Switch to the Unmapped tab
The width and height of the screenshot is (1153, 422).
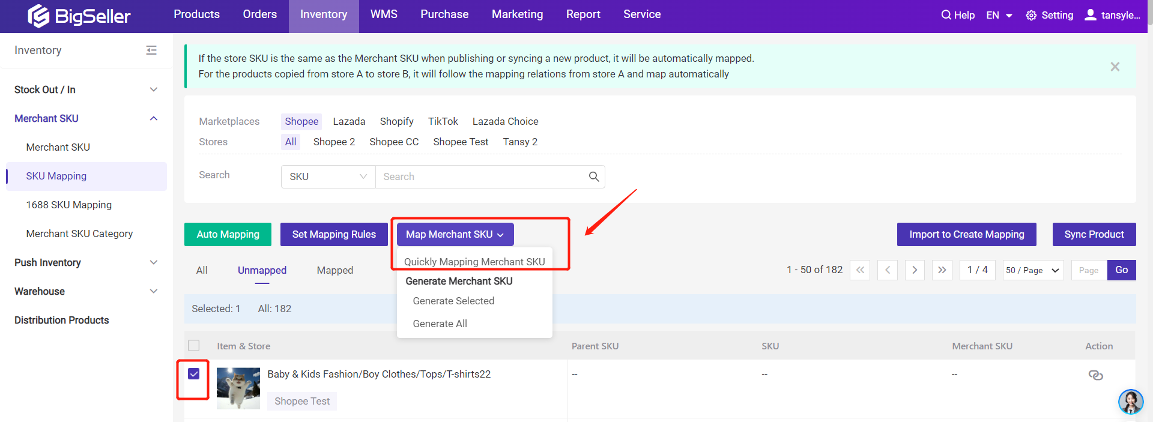point(262,270)
